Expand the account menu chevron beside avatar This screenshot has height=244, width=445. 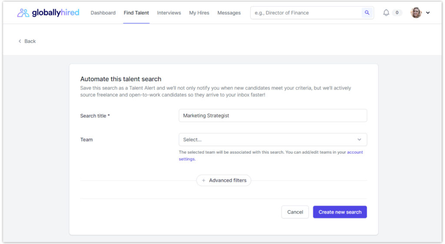(x=428, y=13)
